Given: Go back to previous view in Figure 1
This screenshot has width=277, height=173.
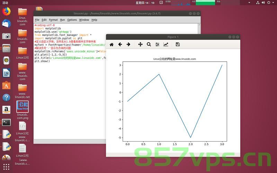Looking at the screenshot, I should pos(120,45).
